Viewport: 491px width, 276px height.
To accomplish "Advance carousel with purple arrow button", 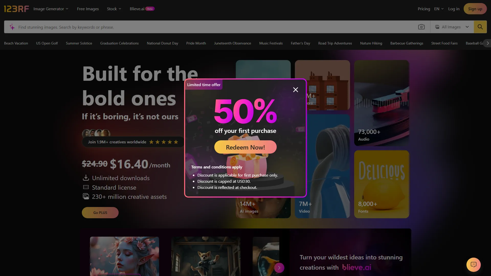I will click(279, 268).
